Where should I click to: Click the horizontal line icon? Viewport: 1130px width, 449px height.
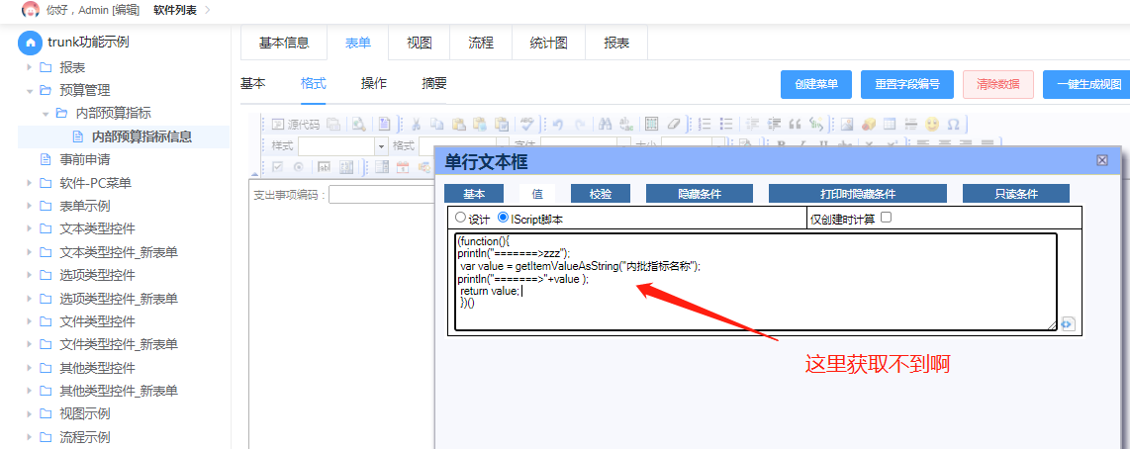[911, 124]
